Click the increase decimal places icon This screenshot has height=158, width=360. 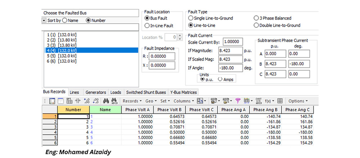coord(86,101)
